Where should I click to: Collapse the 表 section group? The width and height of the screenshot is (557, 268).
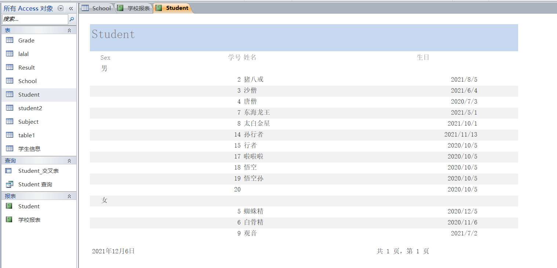pyautogui.click(x=69, y=30)
